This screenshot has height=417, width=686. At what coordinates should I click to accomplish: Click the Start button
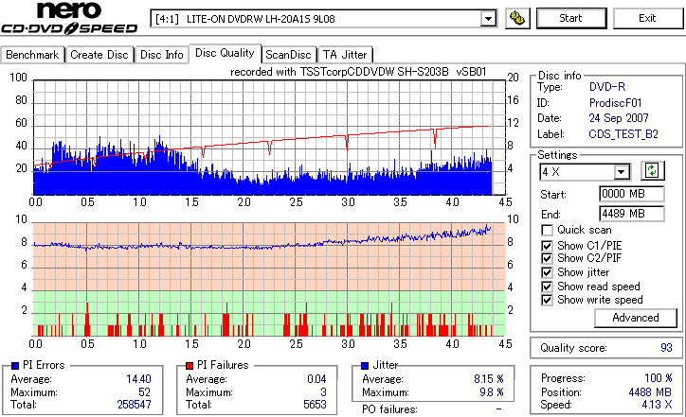click(571, 18)
